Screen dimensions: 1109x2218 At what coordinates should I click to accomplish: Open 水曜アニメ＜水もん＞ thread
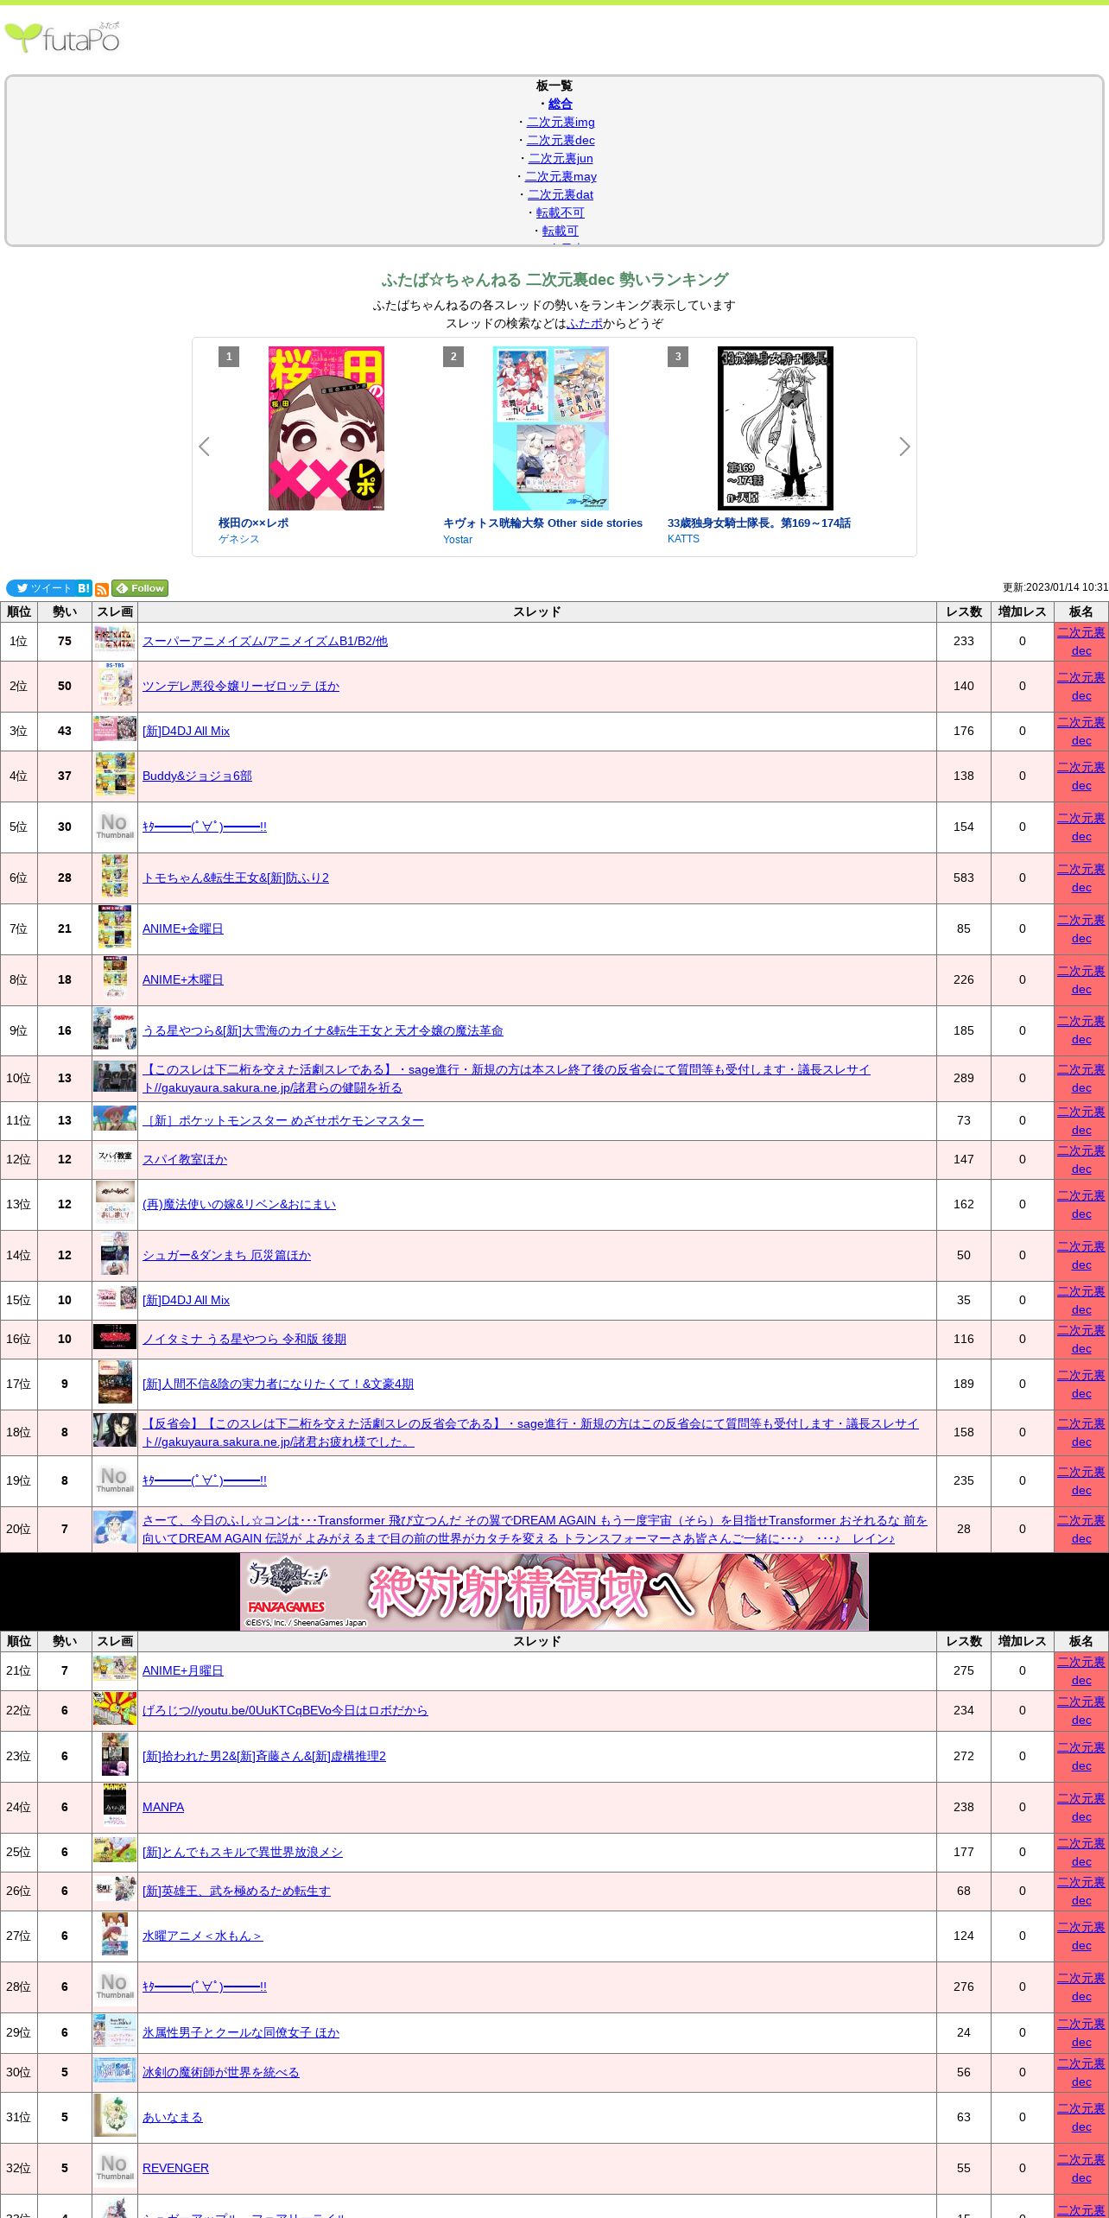(x=202, y=1936)
